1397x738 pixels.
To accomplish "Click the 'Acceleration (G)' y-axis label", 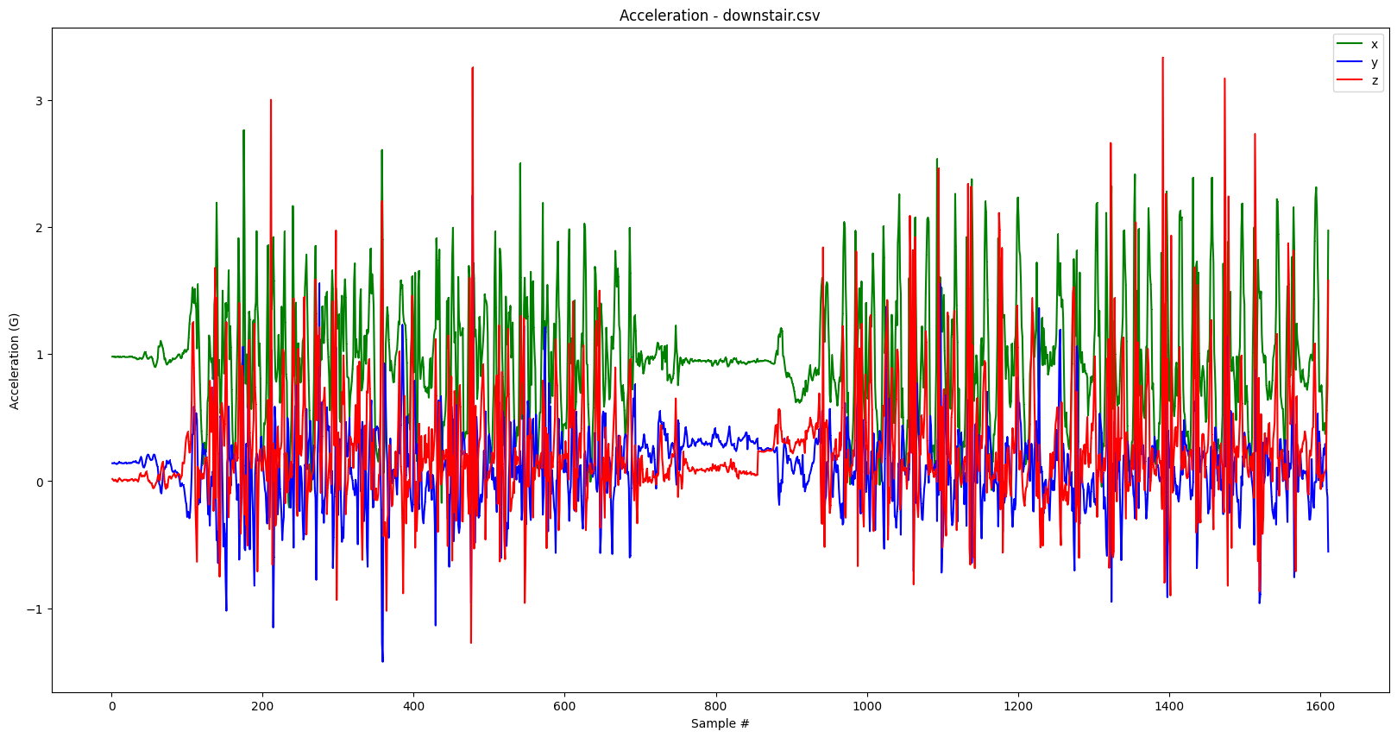I will [14, 361].
